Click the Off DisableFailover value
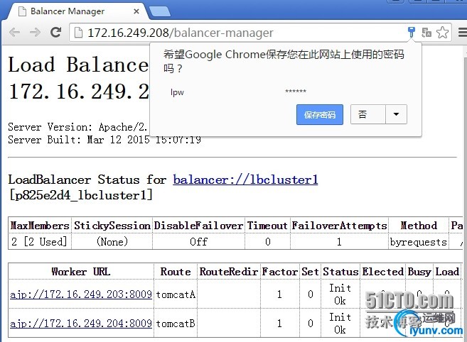 [198, 241]
